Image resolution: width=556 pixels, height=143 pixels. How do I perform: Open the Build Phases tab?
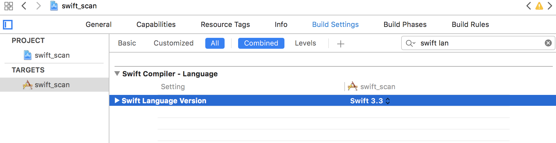405,25
